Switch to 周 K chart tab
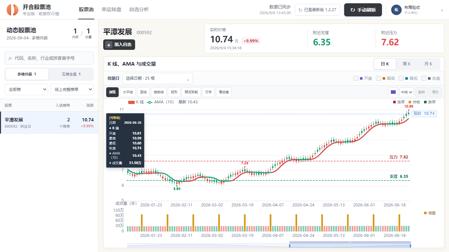The width and height of the screenshot is (449, 252). tap(407, 64)
